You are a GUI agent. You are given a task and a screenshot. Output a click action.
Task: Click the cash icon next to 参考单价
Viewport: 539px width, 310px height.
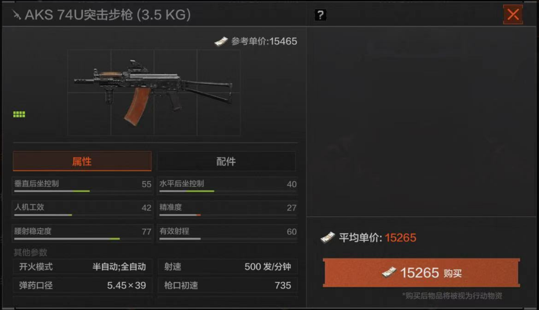click(221, 42)
